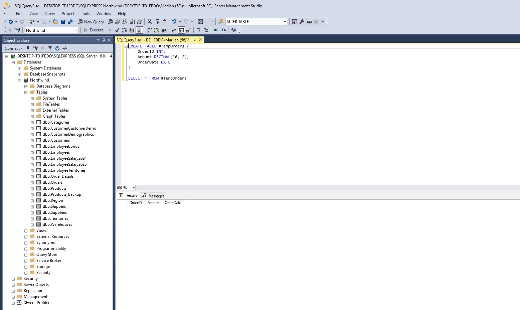Toggle Object Explorer auto-hide pin
This screenshot has height=310, width=520.
(104, 40)
